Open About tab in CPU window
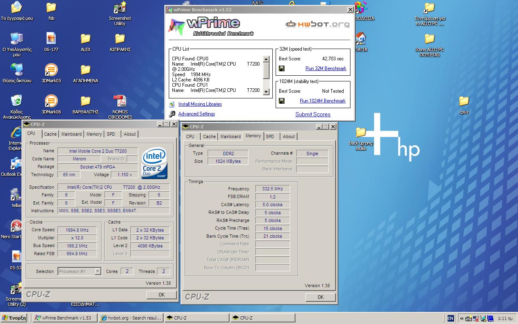This screenshot has width=518, height=324. 129,134
